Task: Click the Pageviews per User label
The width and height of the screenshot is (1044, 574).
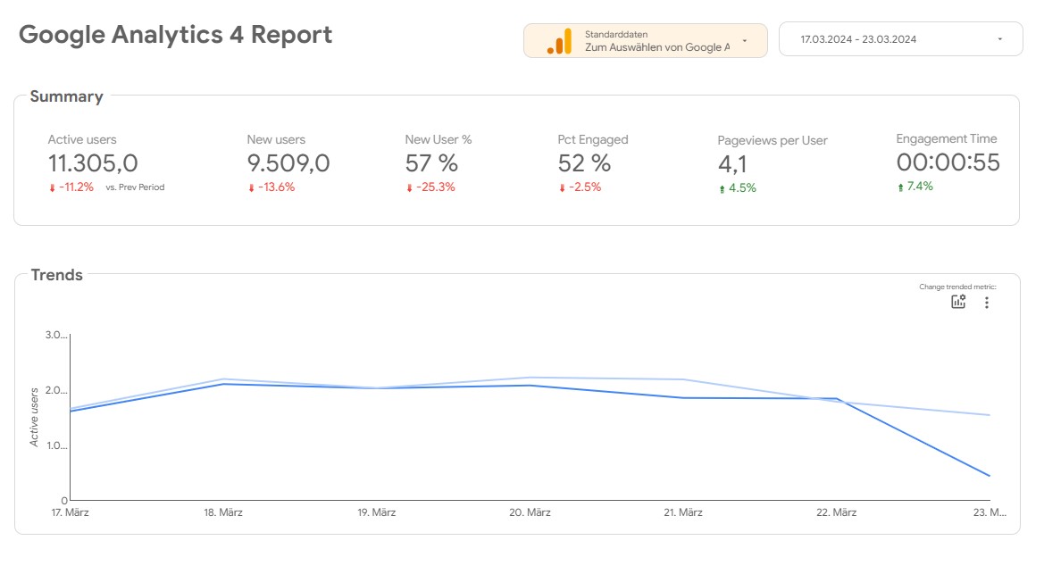Action: pyautogui.click(x=773, y=140)
